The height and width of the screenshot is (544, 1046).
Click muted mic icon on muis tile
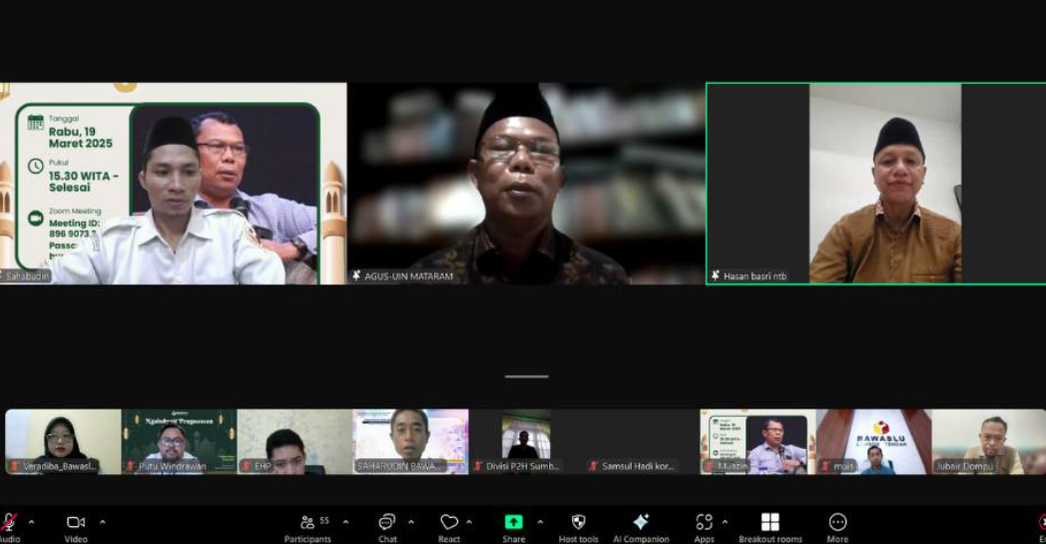tap(825, 466)
